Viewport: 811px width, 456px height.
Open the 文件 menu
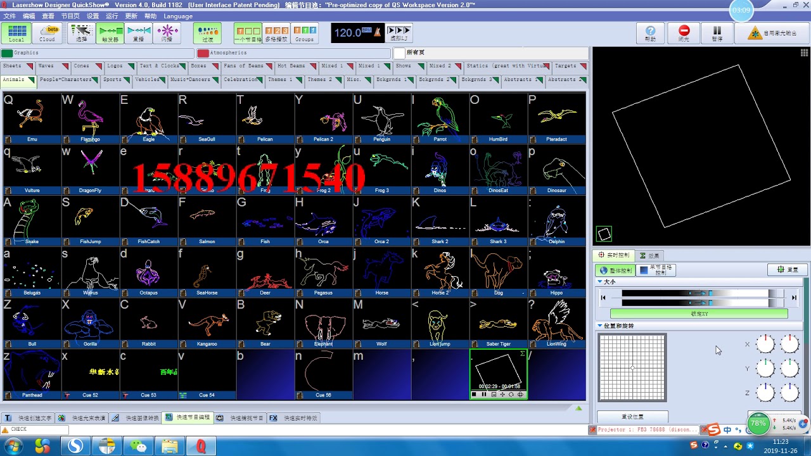pos(10,16)
